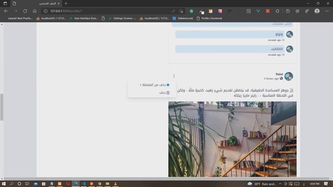Open Dalal's profile avatar on the post
Viewport: 333px width, 187px height.
tap(289, 76)
